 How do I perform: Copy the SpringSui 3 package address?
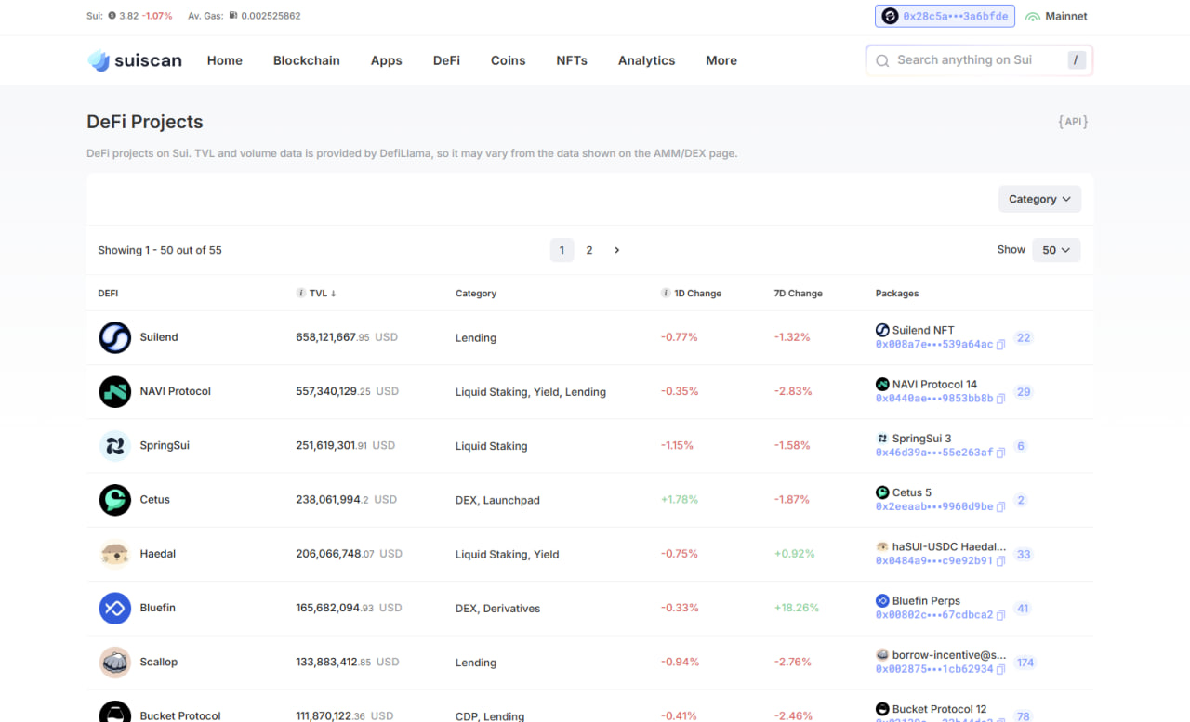(x=1000, y=453)
